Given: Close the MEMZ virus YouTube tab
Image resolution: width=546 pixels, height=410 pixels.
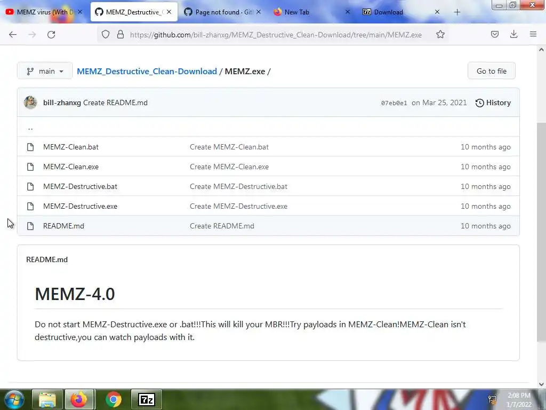Looking at the screenshot, I should tap(80, 12).
